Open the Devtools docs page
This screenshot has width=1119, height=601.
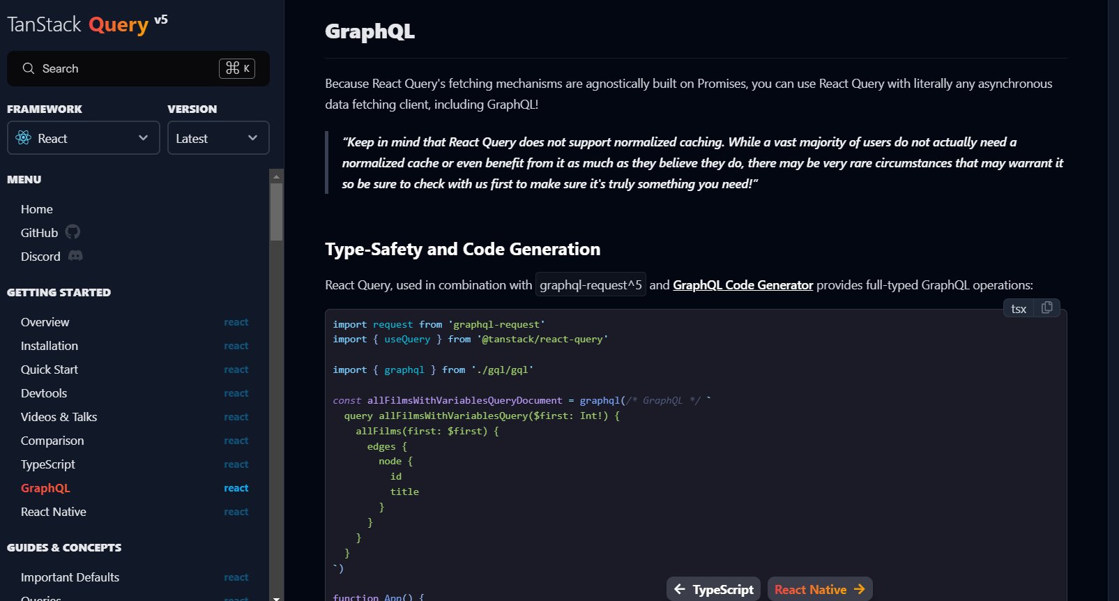[44, 393]
